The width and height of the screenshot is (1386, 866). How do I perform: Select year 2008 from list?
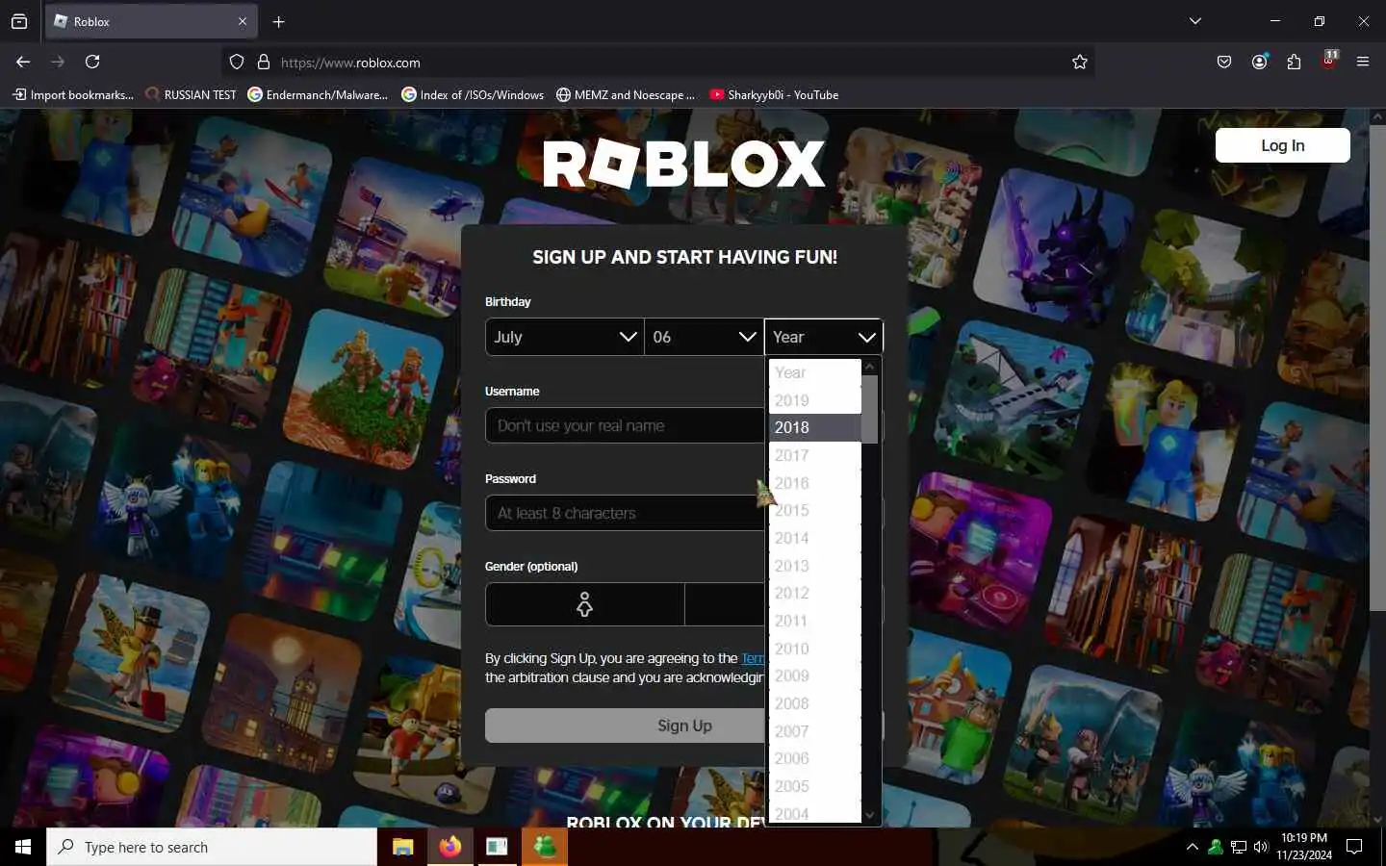click(814, 703)
